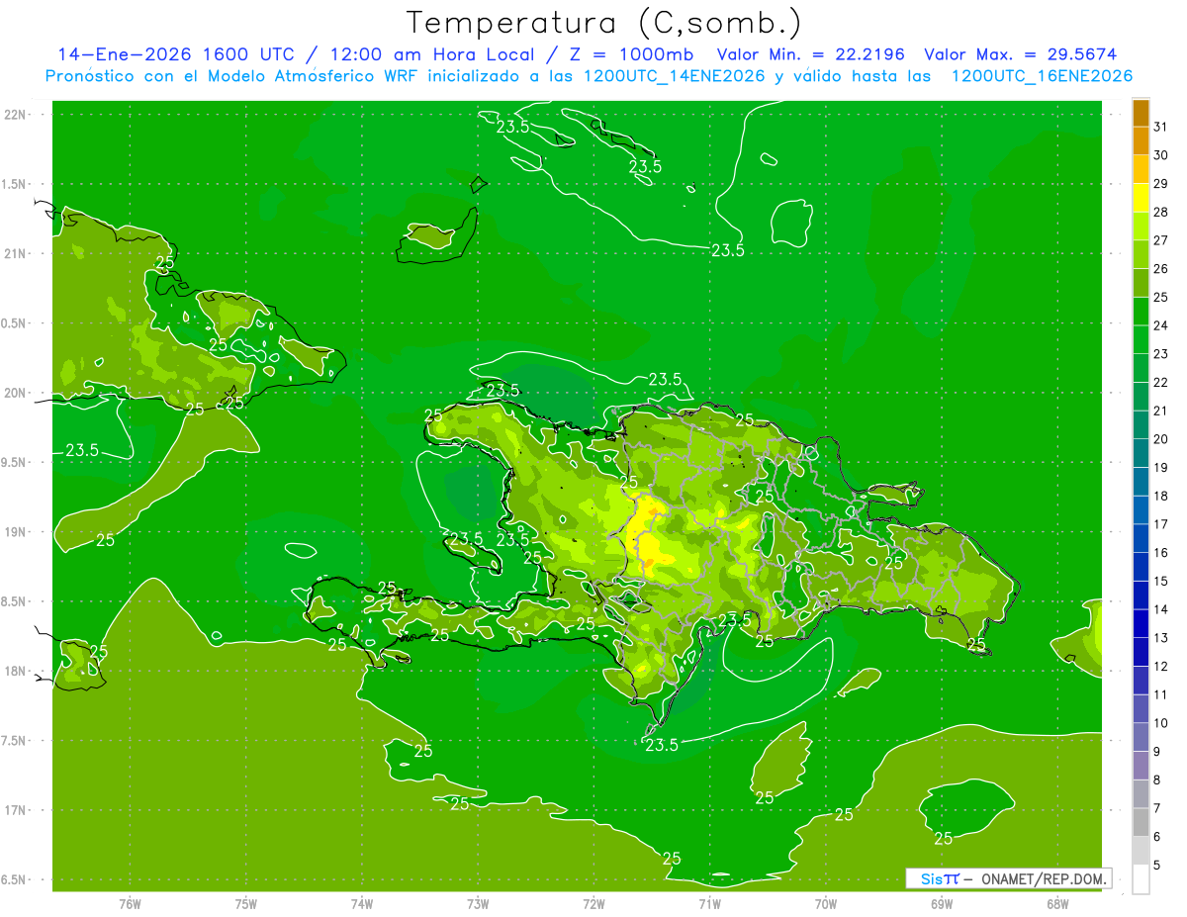Click legend value 11
The width and height of the screenshot is (1187, 917).
pyautogui.click(x=1161, y=695)
